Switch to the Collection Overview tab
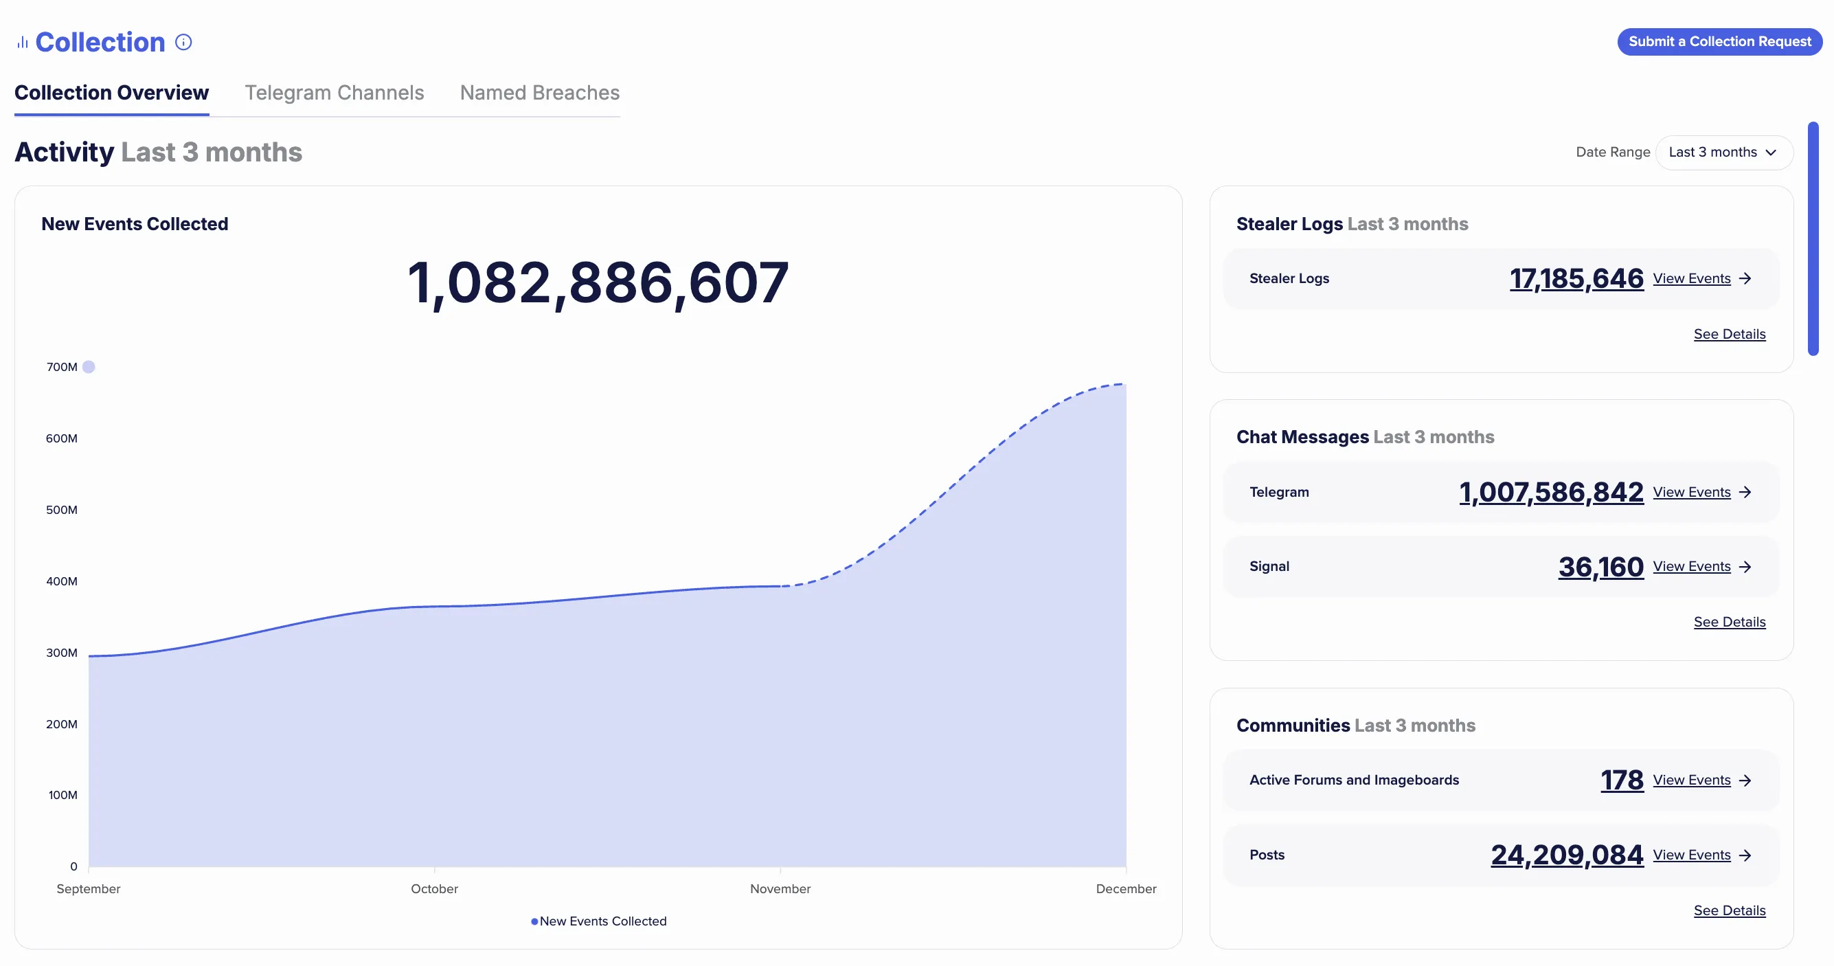 (112, 93)
